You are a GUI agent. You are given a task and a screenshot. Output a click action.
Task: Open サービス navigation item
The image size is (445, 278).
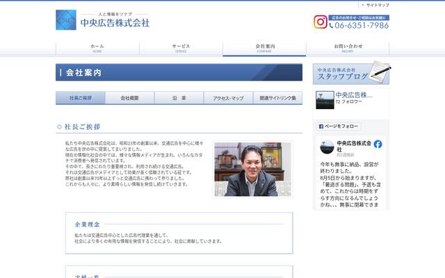click(x=181, y=48)
